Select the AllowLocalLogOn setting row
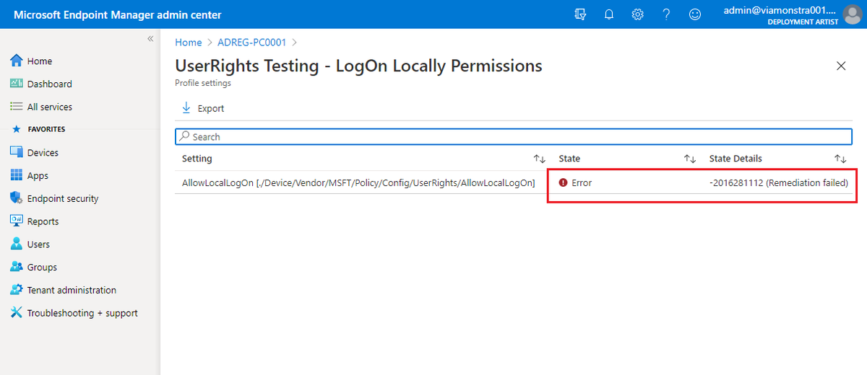This screenshot has width=867, height=375. coord(514,183)
